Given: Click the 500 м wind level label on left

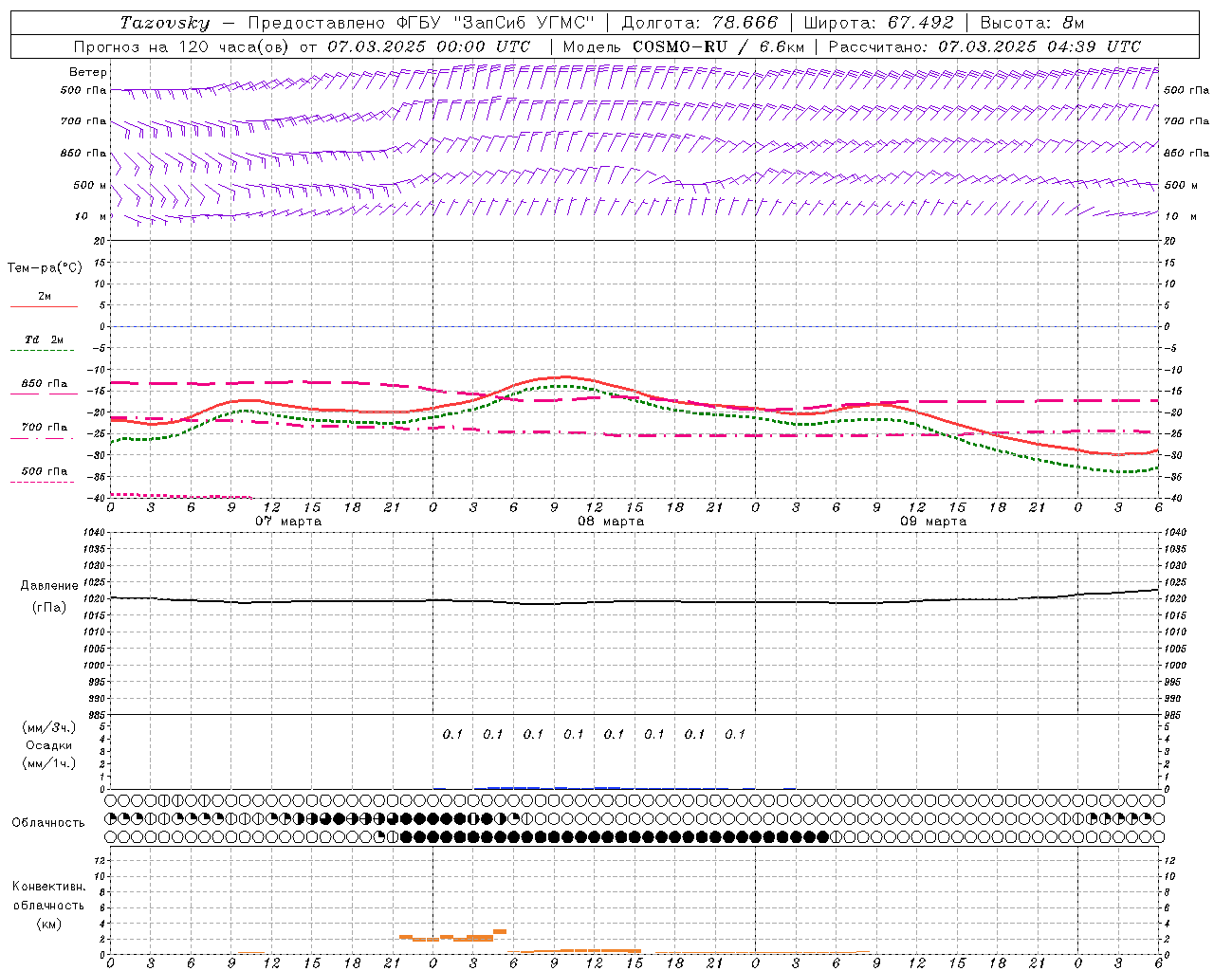Looking at the screenshot, I should 90,185.
